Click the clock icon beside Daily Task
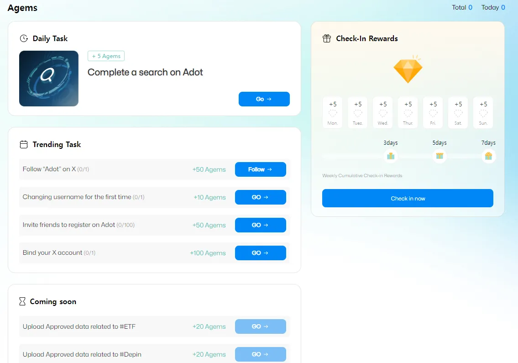Image resolution: width=518 pixels, height=363 pixels. (24, 39)
